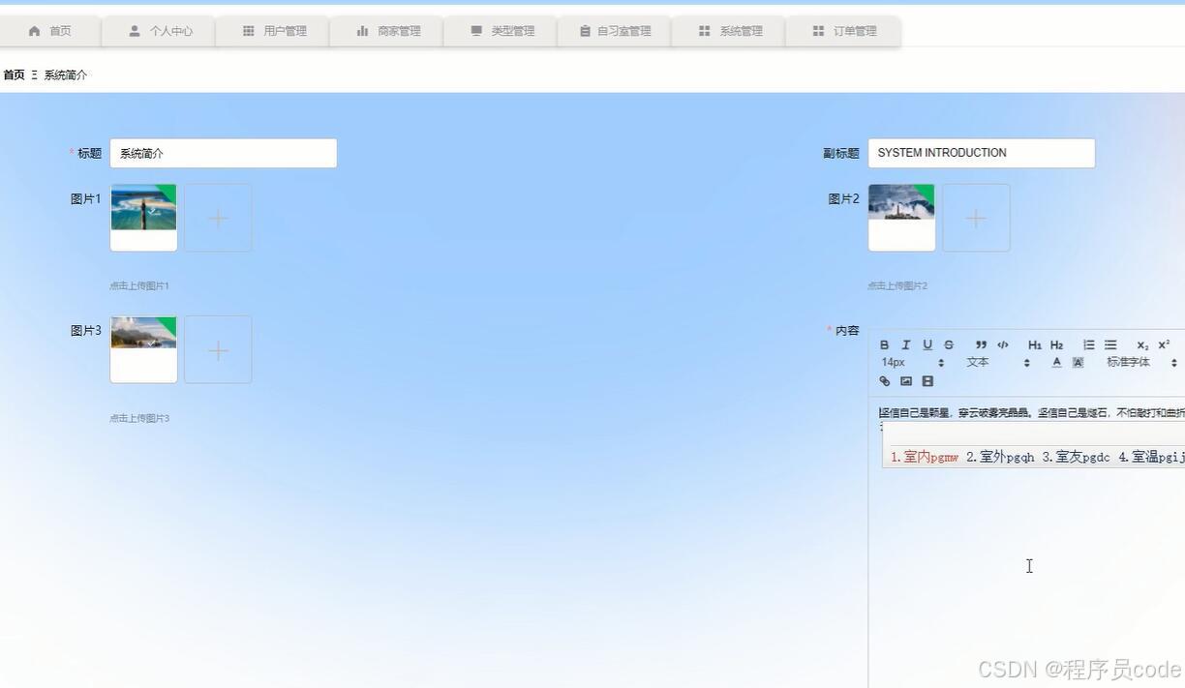Open the 标准字体 font family dropdown
1185x688 pixels.
(1129, 362)
